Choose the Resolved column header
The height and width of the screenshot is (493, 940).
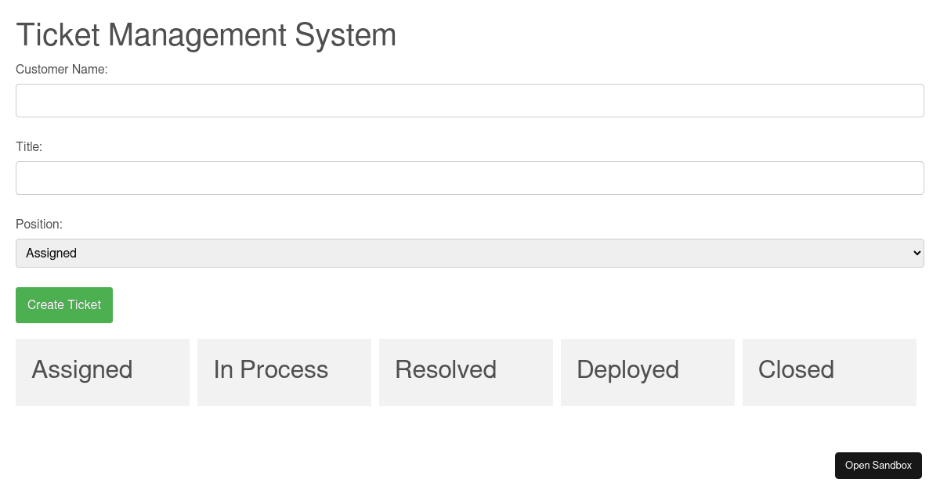446,369
